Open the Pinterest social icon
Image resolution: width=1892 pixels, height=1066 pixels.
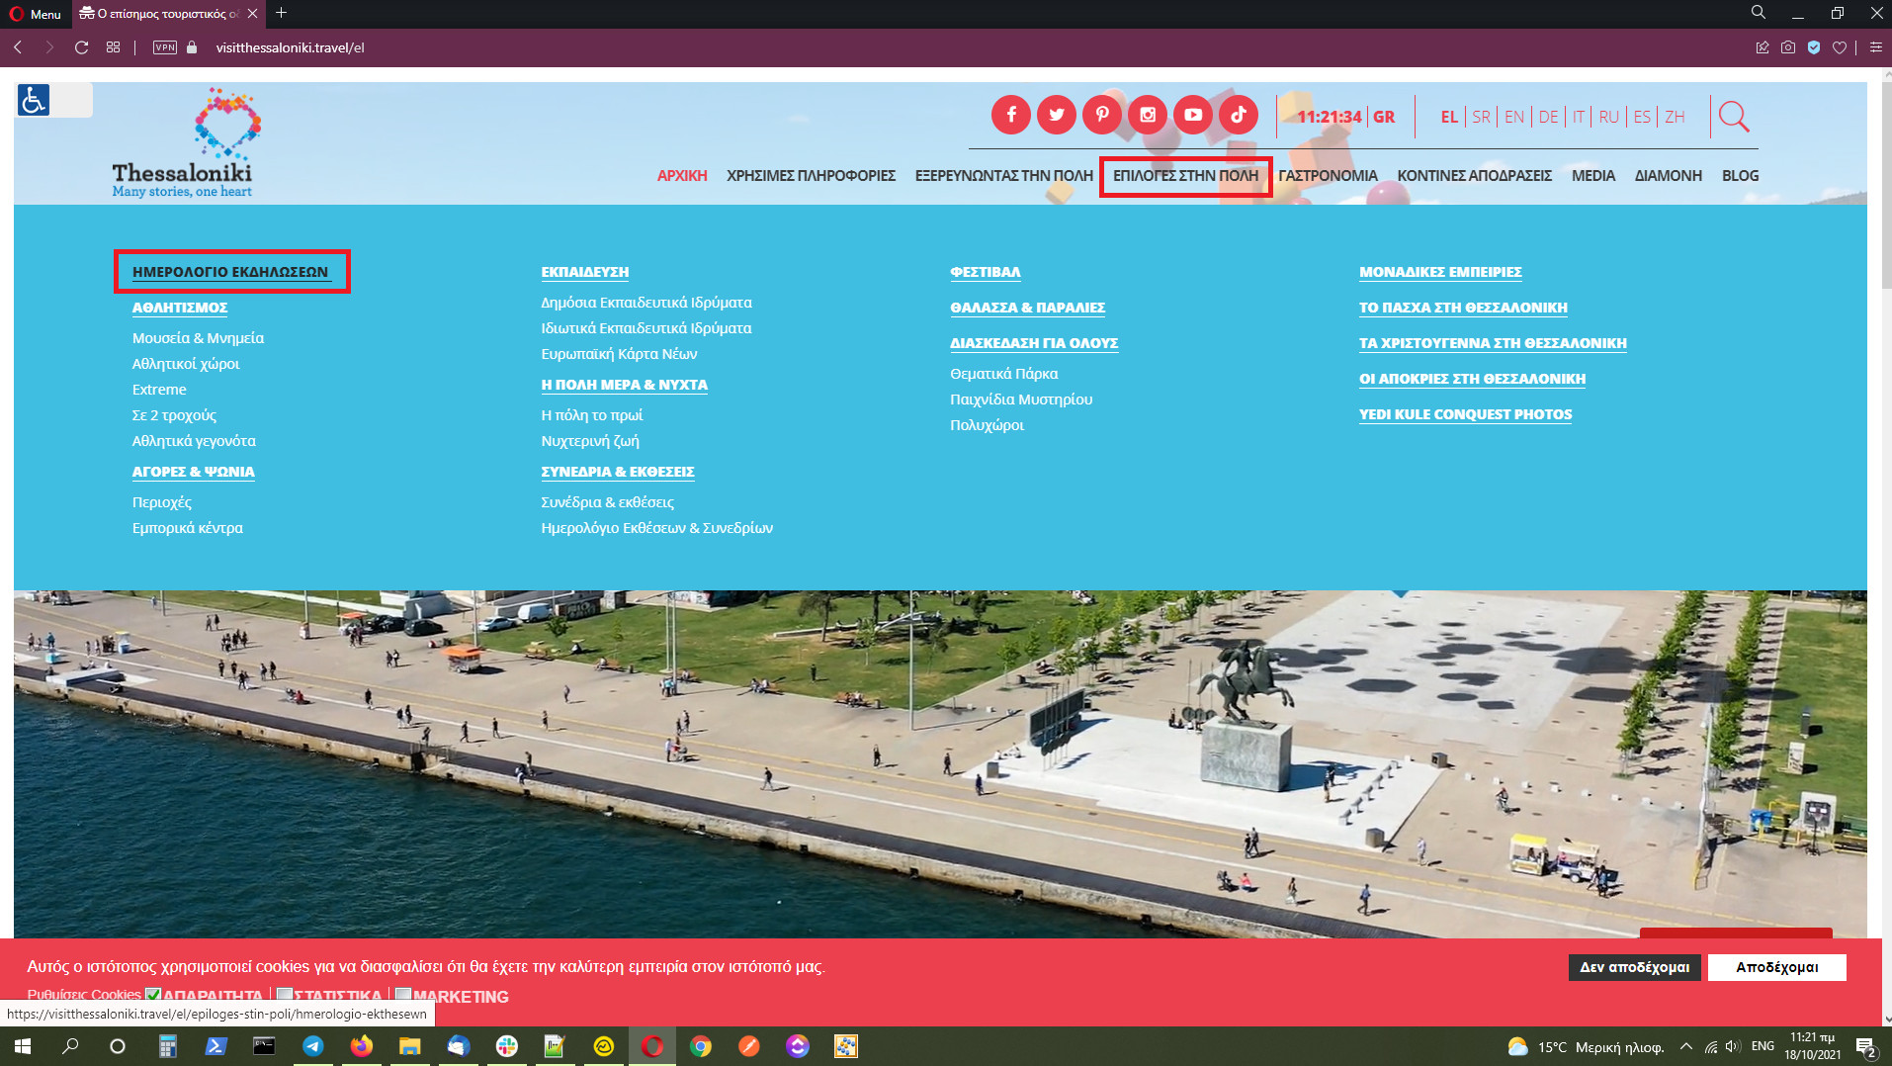tap(1101, 115)
